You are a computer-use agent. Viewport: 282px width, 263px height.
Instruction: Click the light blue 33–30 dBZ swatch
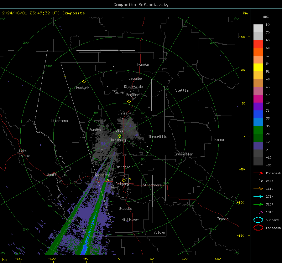258,122
